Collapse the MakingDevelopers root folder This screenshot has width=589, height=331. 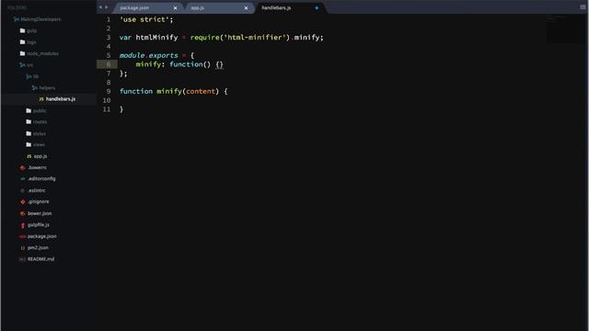[17, 19]
